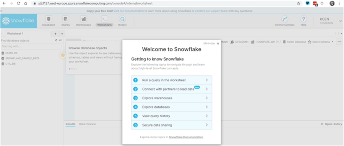Click the browser reload button
Image resolution: width=344 pixels, height=146 pixels.
[19, 3]
